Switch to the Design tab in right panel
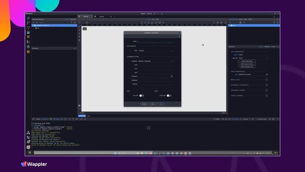 click(240, 19)
